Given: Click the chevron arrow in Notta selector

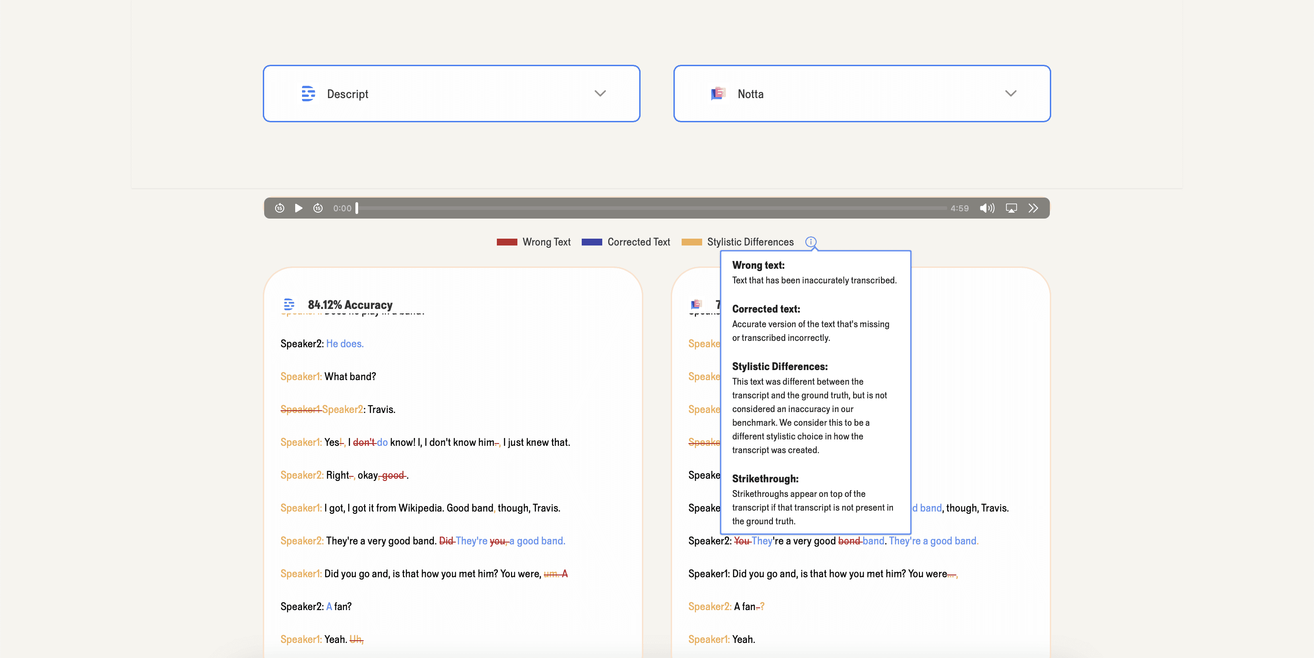Looking at the screenshot, I should tap(1011, 94).
